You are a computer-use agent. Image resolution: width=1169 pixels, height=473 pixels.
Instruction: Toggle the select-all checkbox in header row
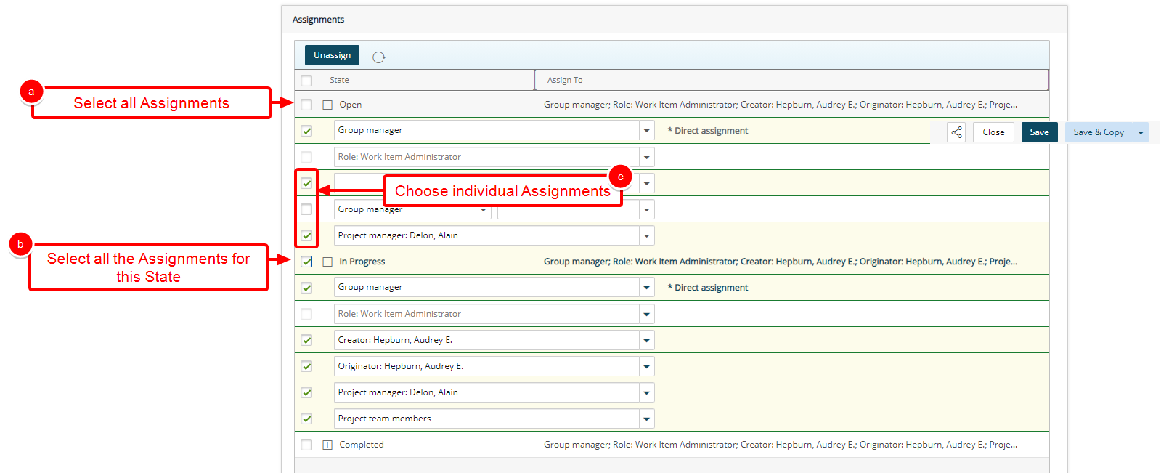click(306, 81)
